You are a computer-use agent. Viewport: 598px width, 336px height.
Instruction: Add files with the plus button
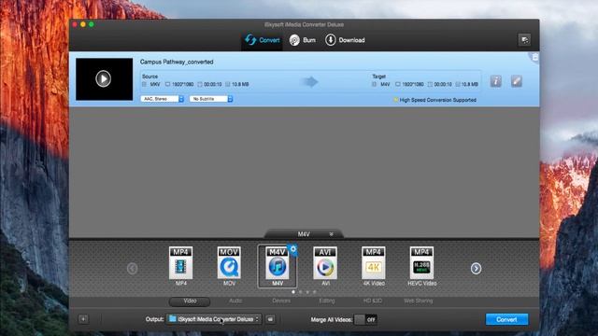[x=83, y=319]
